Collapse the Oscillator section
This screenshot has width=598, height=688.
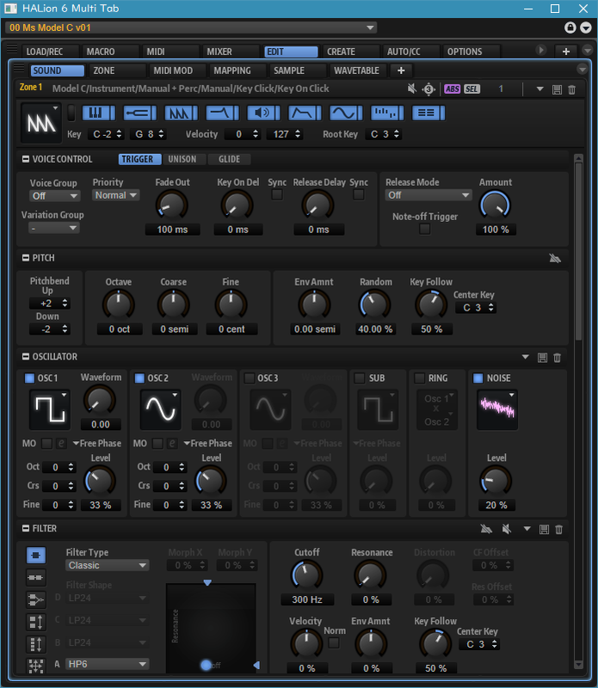pos(26,357)
